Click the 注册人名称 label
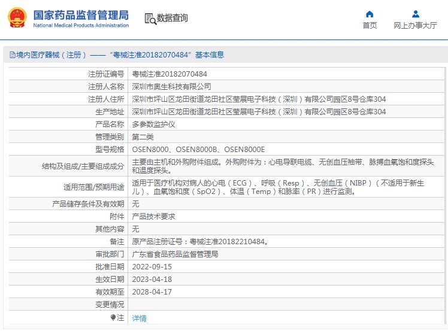The width and height of the screenshot is (448, 331). click(x=106, y=87)
